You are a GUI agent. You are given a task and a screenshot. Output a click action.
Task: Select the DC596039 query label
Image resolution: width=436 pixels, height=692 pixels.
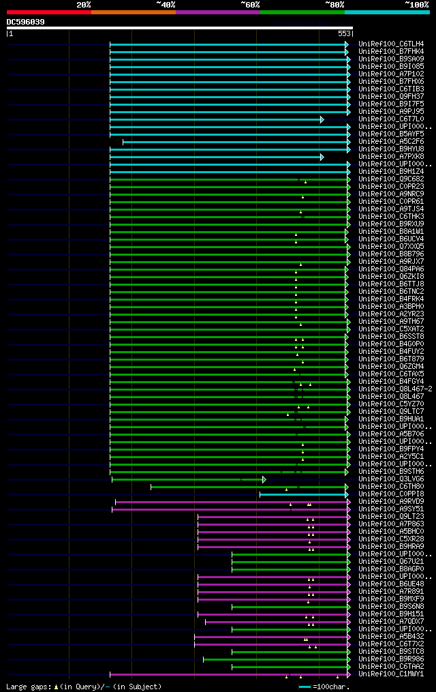pyautogui.click(x=26, y=22)
